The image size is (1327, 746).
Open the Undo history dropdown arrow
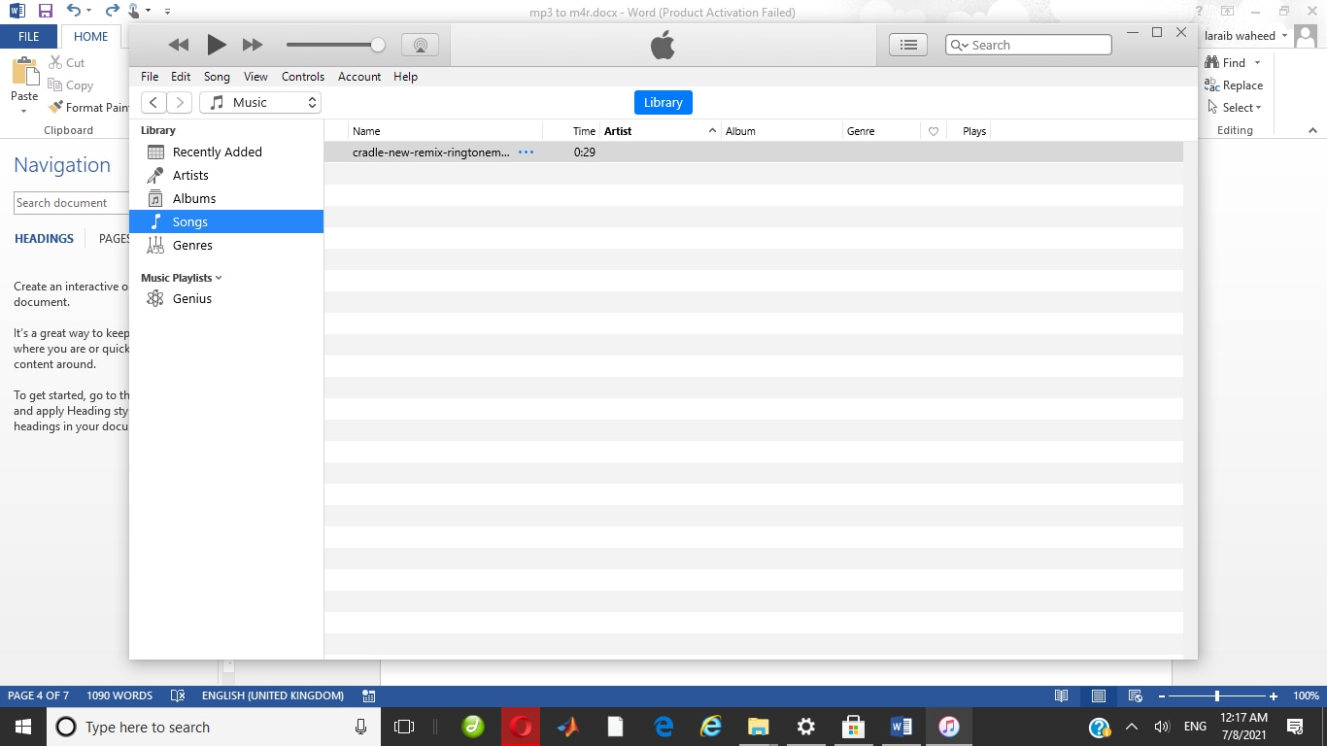[x=89, y=12]
